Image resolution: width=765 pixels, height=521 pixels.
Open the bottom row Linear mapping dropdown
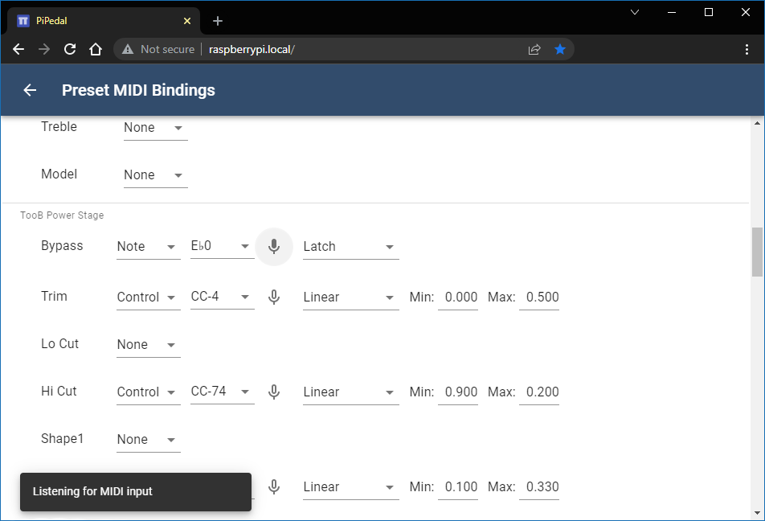pyautogui.click(x=351, y=486)
